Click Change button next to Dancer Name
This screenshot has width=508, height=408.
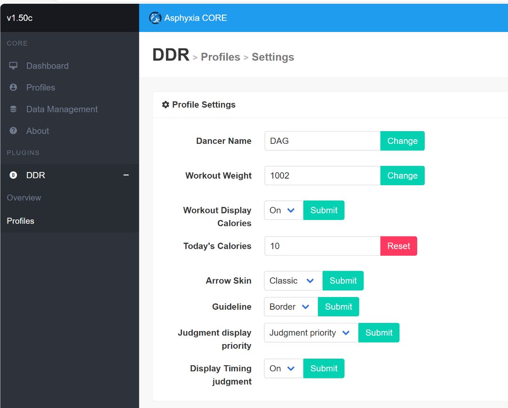402,141
